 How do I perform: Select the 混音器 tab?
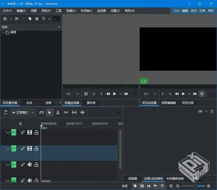(133, 179)
